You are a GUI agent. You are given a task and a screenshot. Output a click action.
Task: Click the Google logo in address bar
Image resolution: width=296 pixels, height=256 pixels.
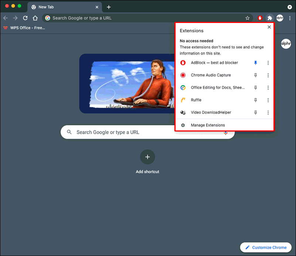tap(48, 18)
